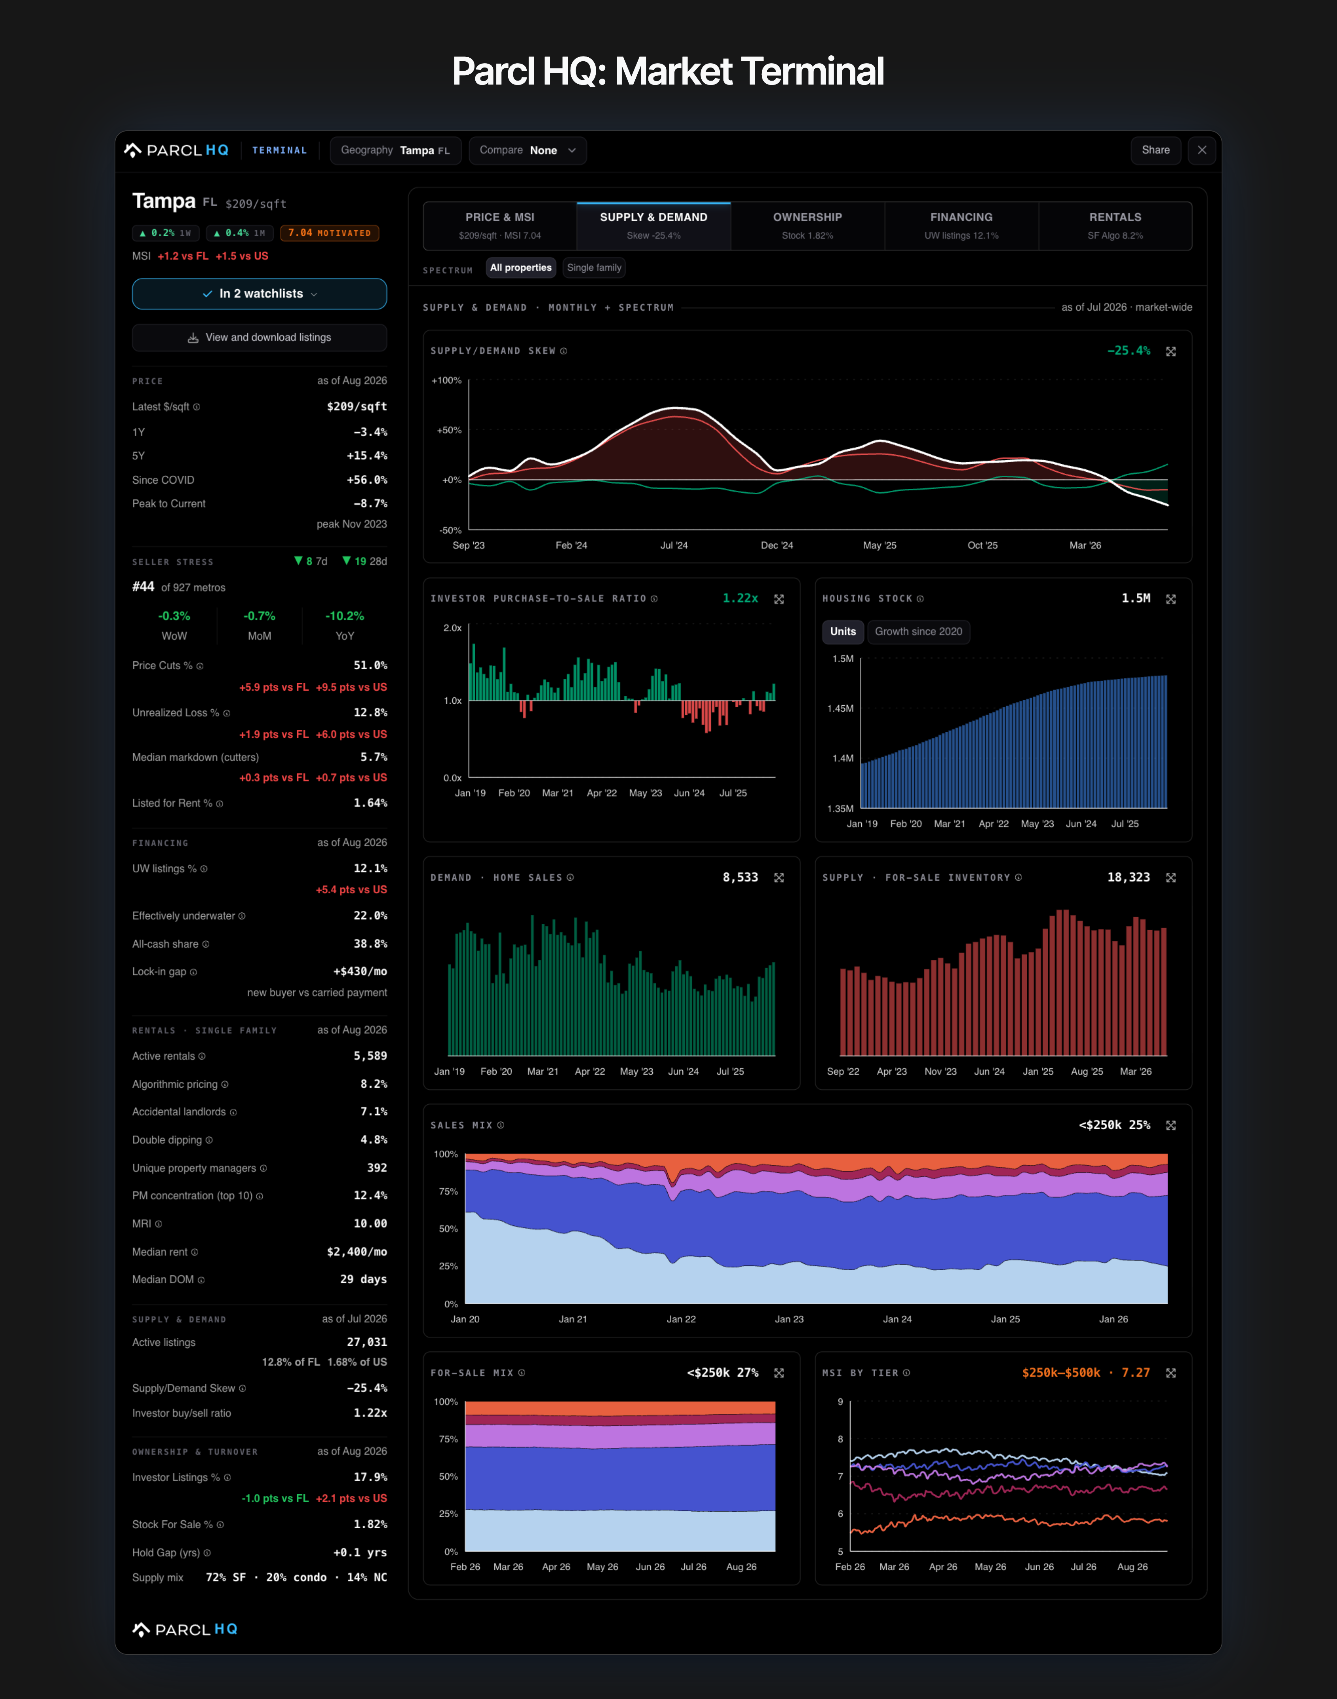The height and width of the screenshot is (1699, 1337).
Task: Click the $250k–$500k · 7.27 tier label
Action: point(1086,1373)
